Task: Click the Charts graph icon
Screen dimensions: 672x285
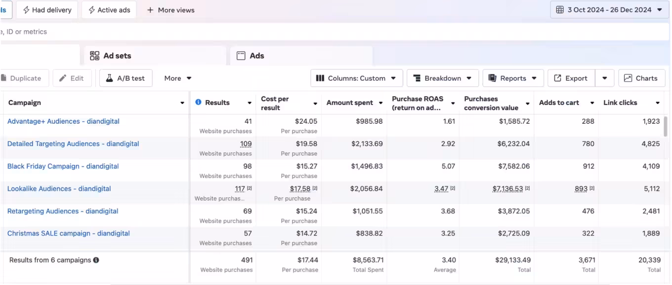Action: [x=628, y=78]
